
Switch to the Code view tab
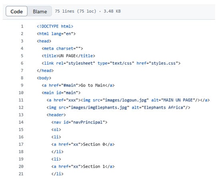pos(16,11)
